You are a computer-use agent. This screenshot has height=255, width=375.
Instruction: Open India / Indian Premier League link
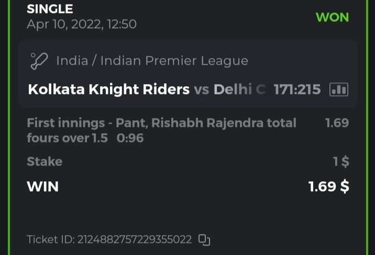pyautogui.click(x=152, y=61)
